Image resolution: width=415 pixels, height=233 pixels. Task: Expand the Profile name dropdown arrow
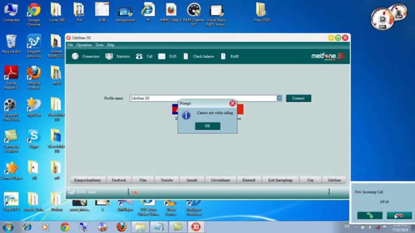point(279,98)
